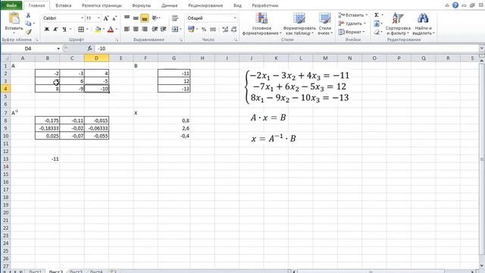The width and height of the screenshot is (485, 273).
Task: Open the Общий number format dropdown
Action: point(235,18)
